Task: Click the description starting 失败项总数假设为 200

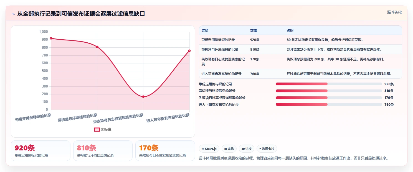Action: (336, 59)
